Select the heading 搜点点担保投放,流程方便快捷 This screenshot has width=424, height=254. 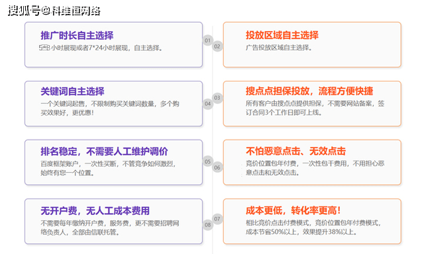pos(309,91)
